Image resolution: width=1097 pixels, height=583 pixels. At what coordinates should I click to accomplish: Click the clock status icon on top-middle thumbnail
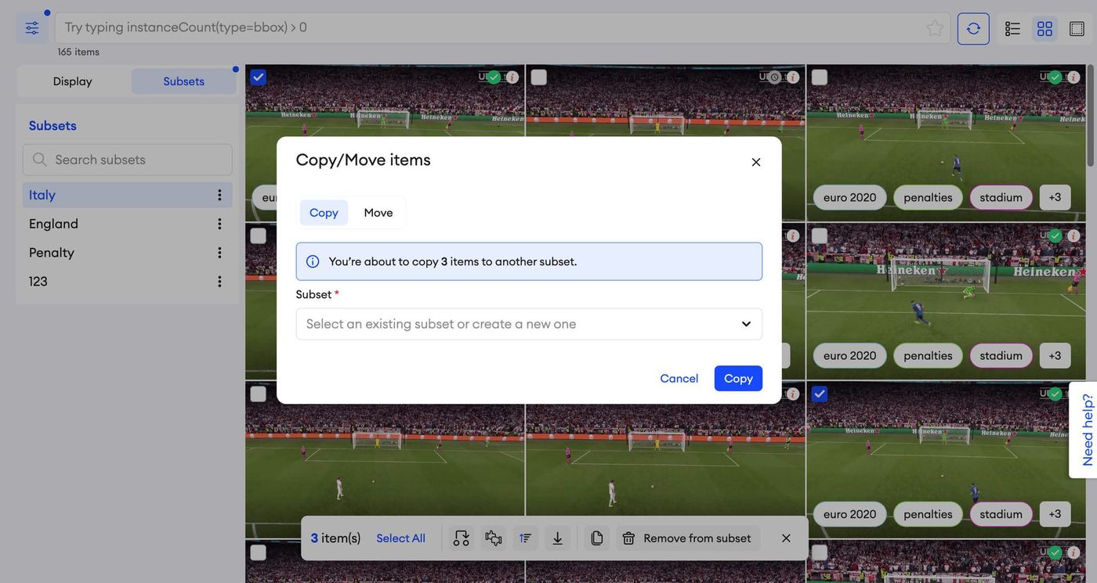coord(775,77)
